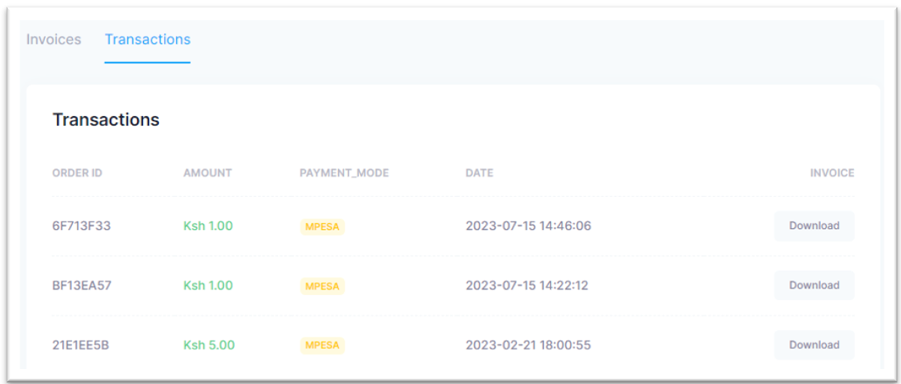901x384 pixels.
Task: Click the date 2023-07-15 14:22:12
Action: click(x=527, y=285)
